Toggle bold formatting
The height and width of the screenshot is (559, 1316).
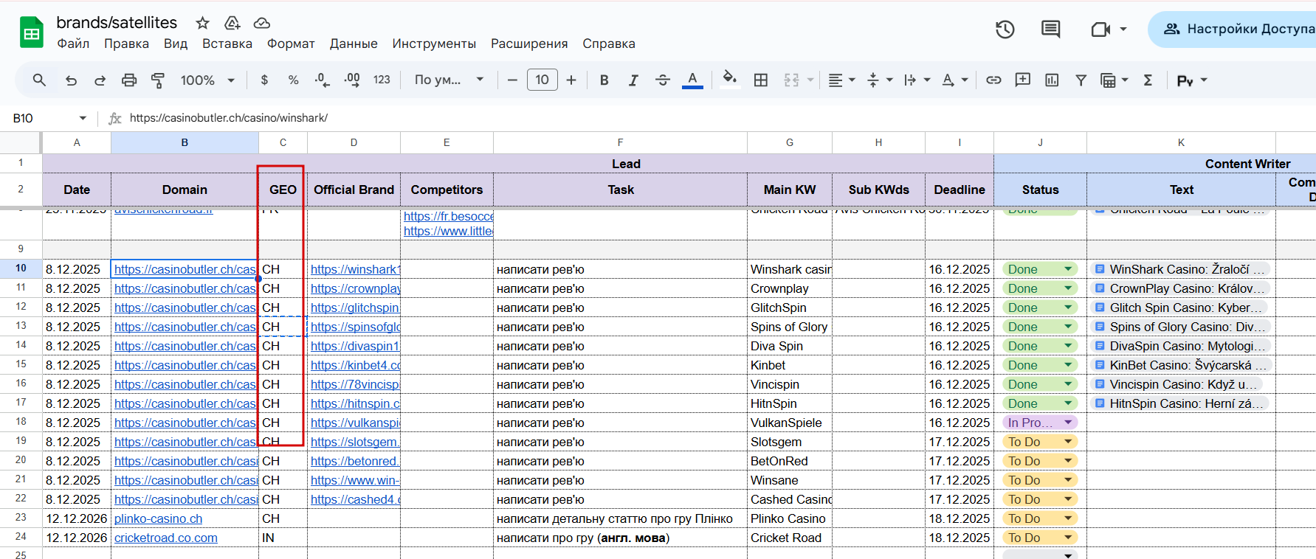[x=604, y=80]
